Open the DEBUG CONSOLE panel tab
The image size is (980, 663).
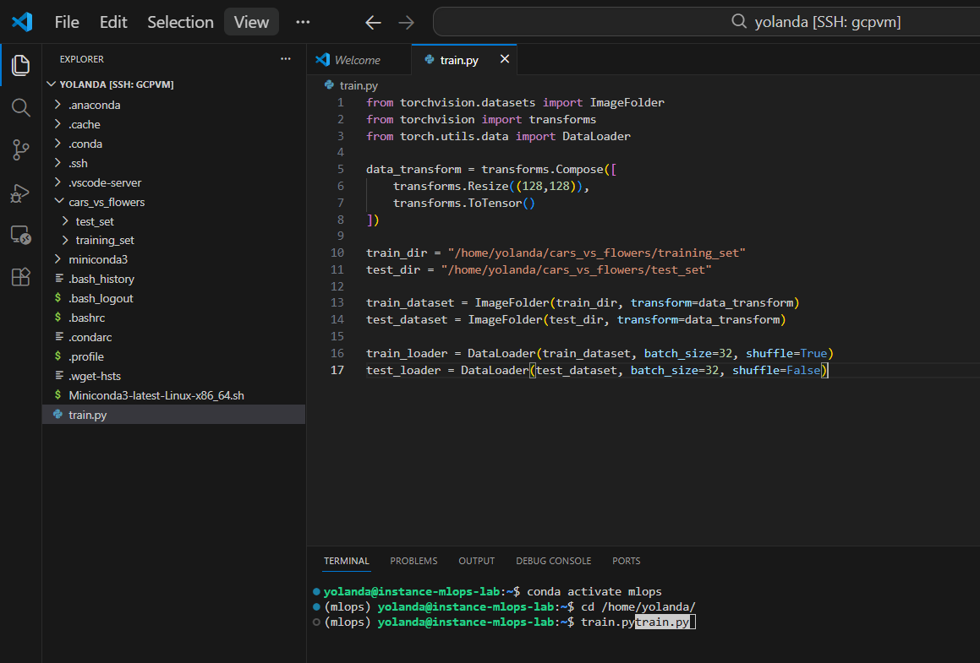click(x=553, y=561)
